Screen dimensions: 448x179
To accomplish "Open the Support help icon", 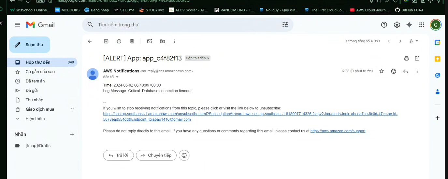I will pyautogui.click(x=384, y=25).
